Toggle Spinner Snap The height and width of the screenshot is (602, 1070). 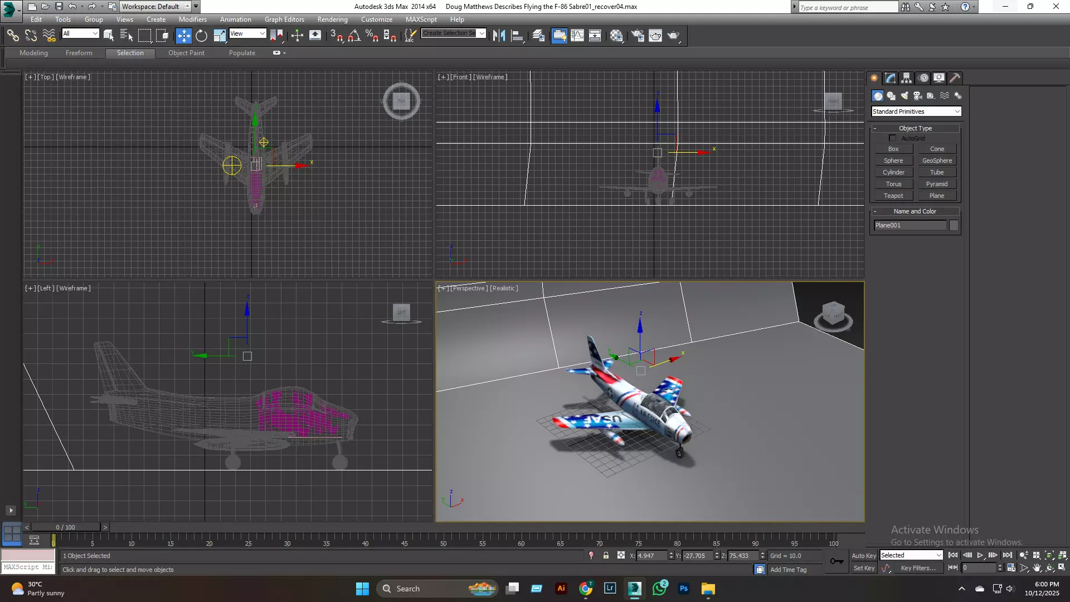click(x=390, y=36)
